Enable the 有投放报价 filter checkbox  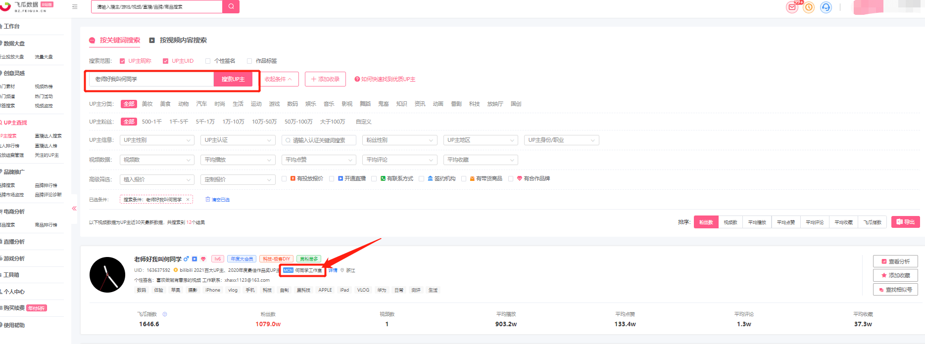click(284, 179)
